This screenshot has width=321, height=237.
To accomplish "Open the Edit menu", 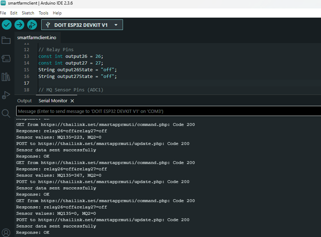I will 14,13.
